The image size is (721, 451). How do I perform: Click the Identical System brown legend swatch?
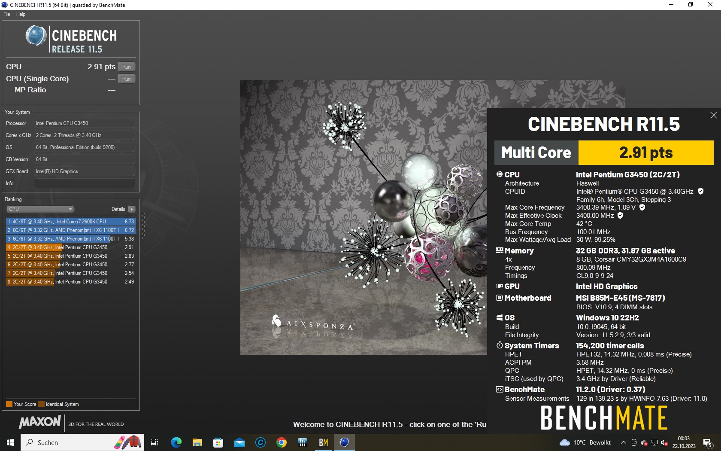point(41,404)
